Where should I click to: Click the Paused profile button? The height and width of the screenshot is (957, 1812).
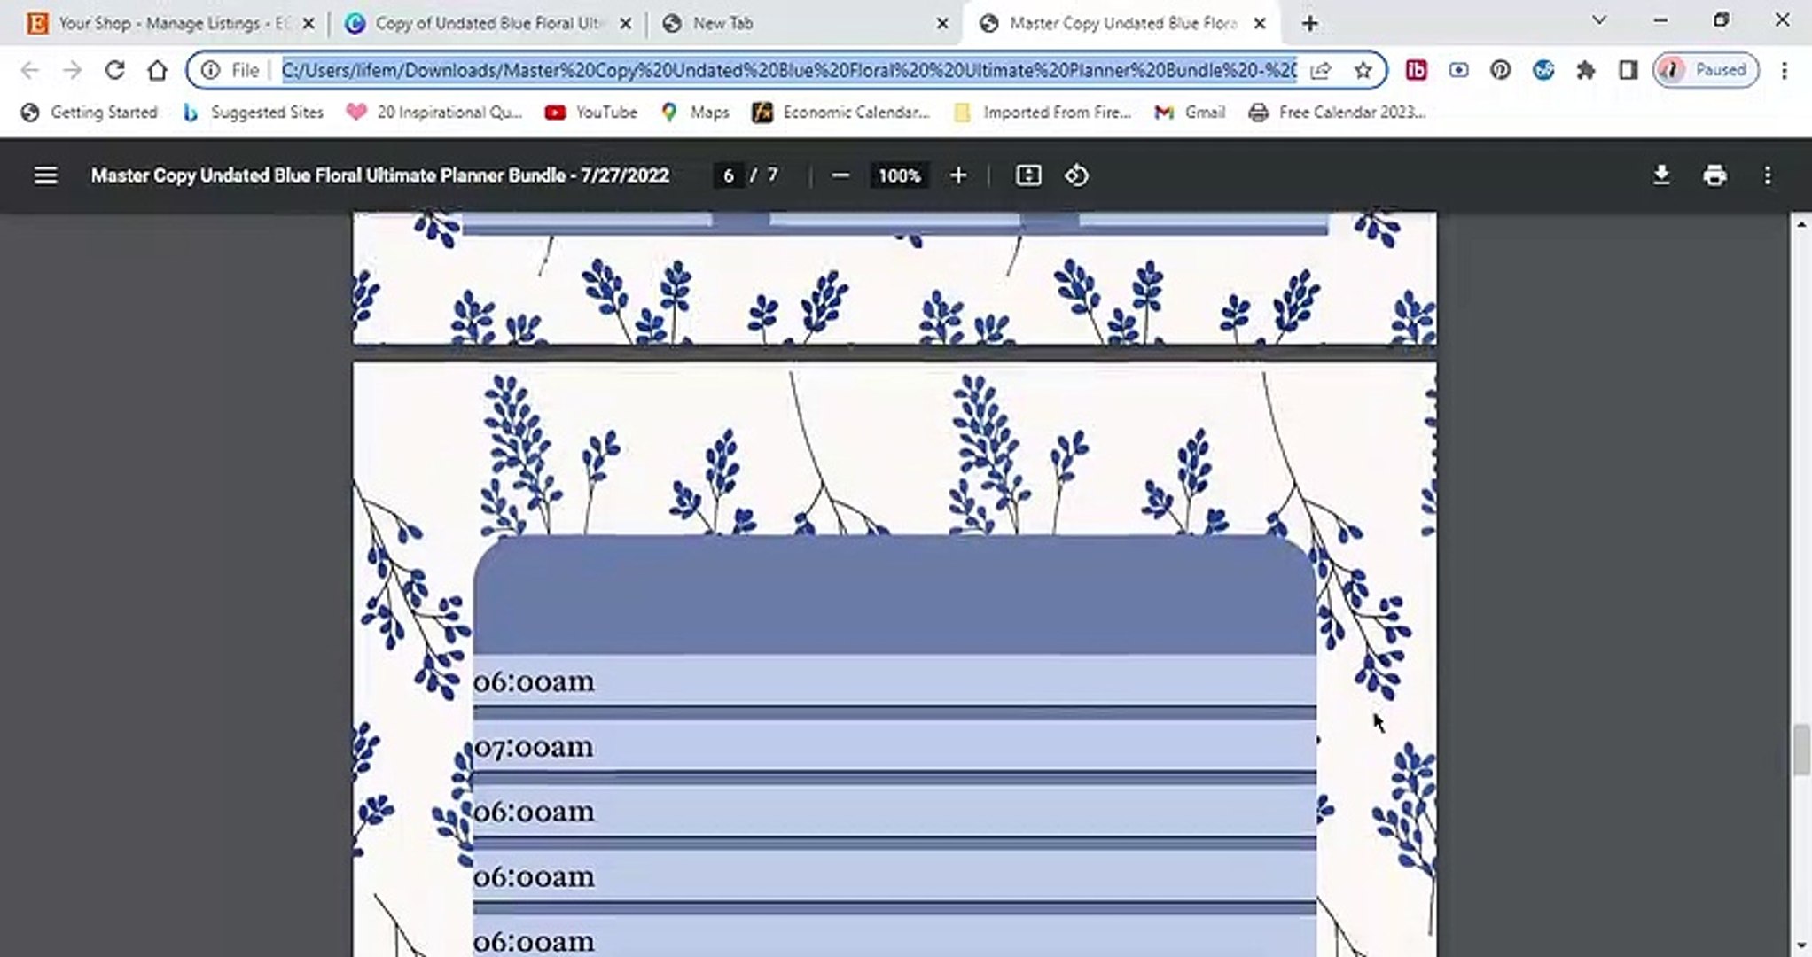(1706, 70)
